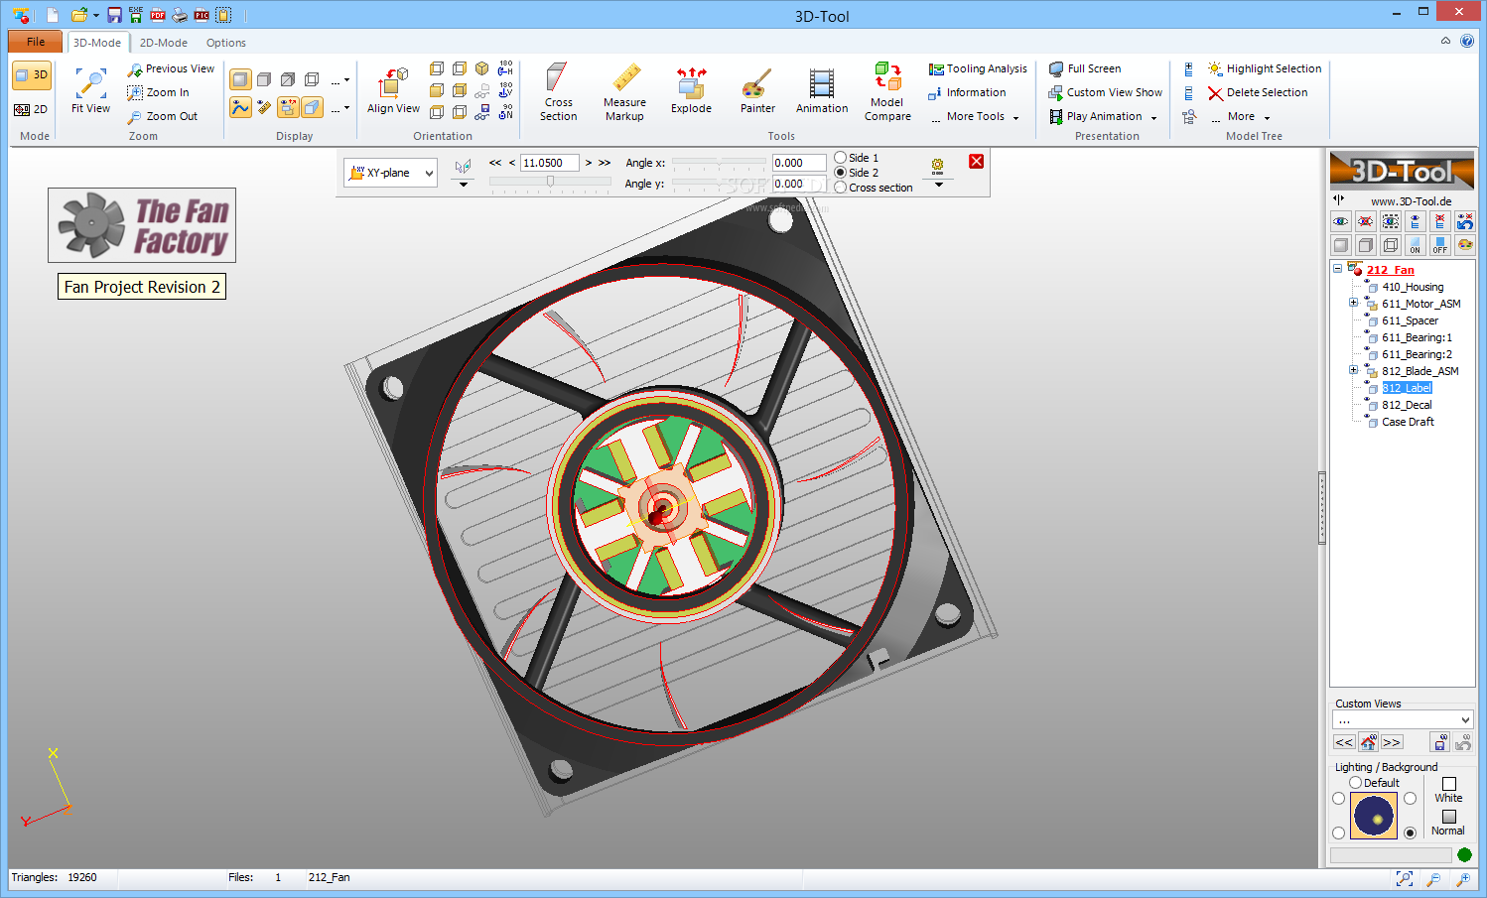This screenshot has height=898, width=1487.
Task: Click Delete Selection
Action: [x=1258, y=92]
